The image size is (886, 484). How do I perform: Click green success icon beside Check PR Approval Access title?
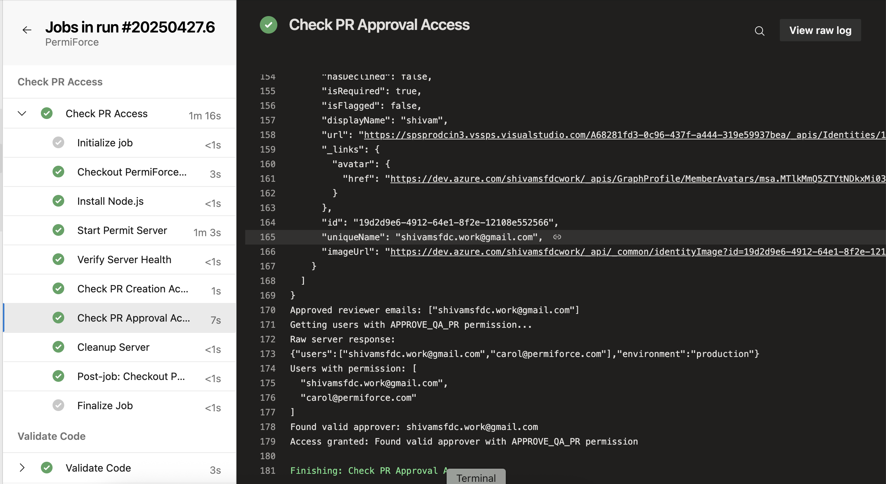(x=269, y=25)
